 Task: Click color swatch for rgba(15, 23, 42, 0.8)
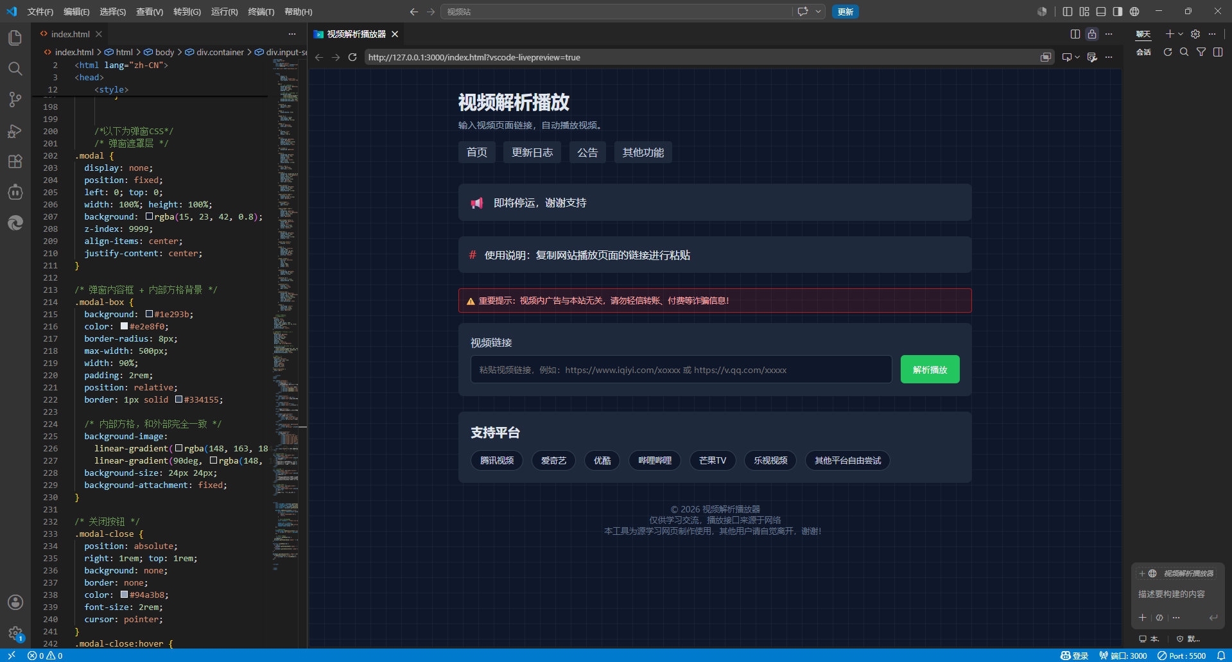pyautogui.click(x=149, y=216)
